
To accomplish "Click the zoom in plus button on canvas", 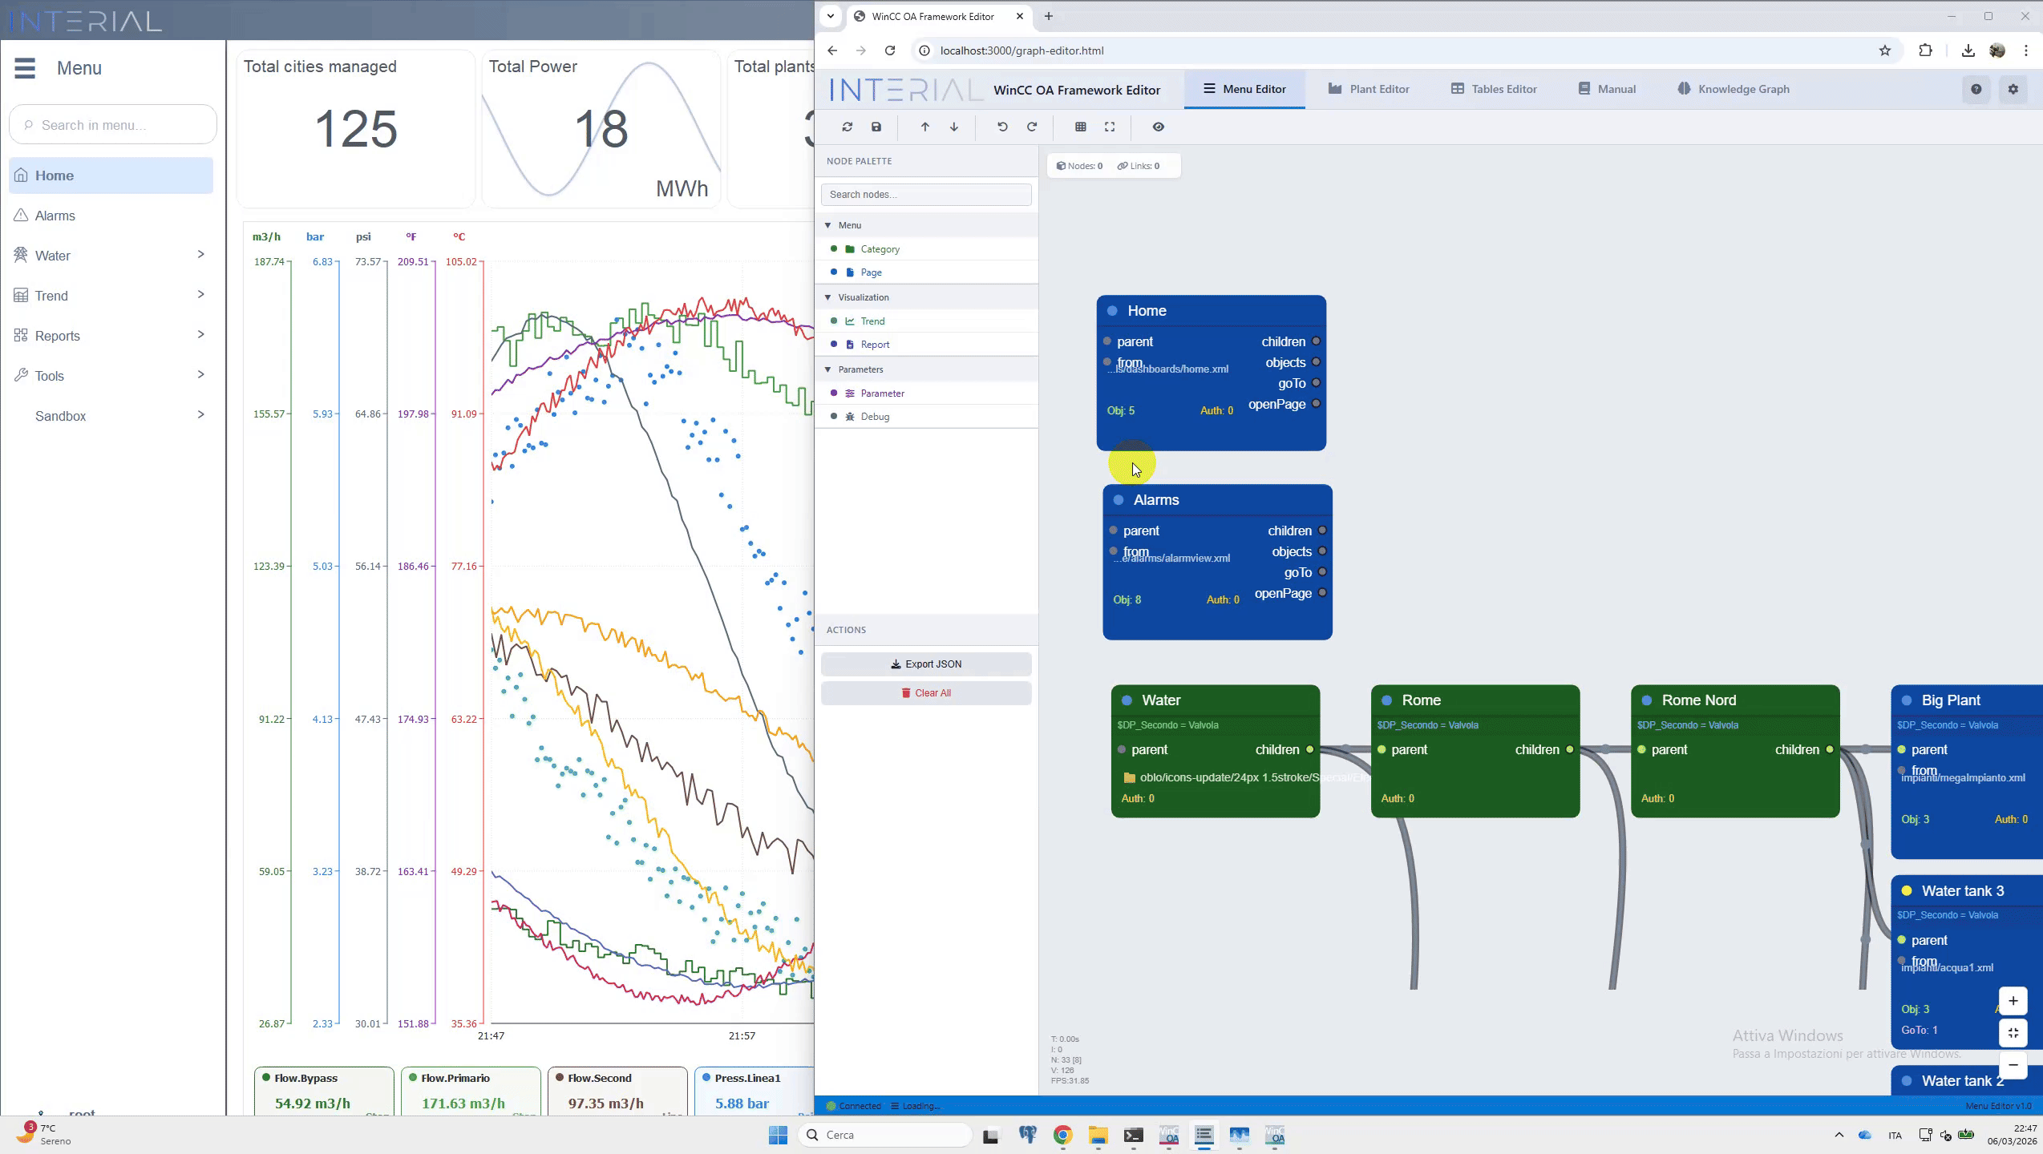I will pyautogui.click(x=2013, y=1001).
